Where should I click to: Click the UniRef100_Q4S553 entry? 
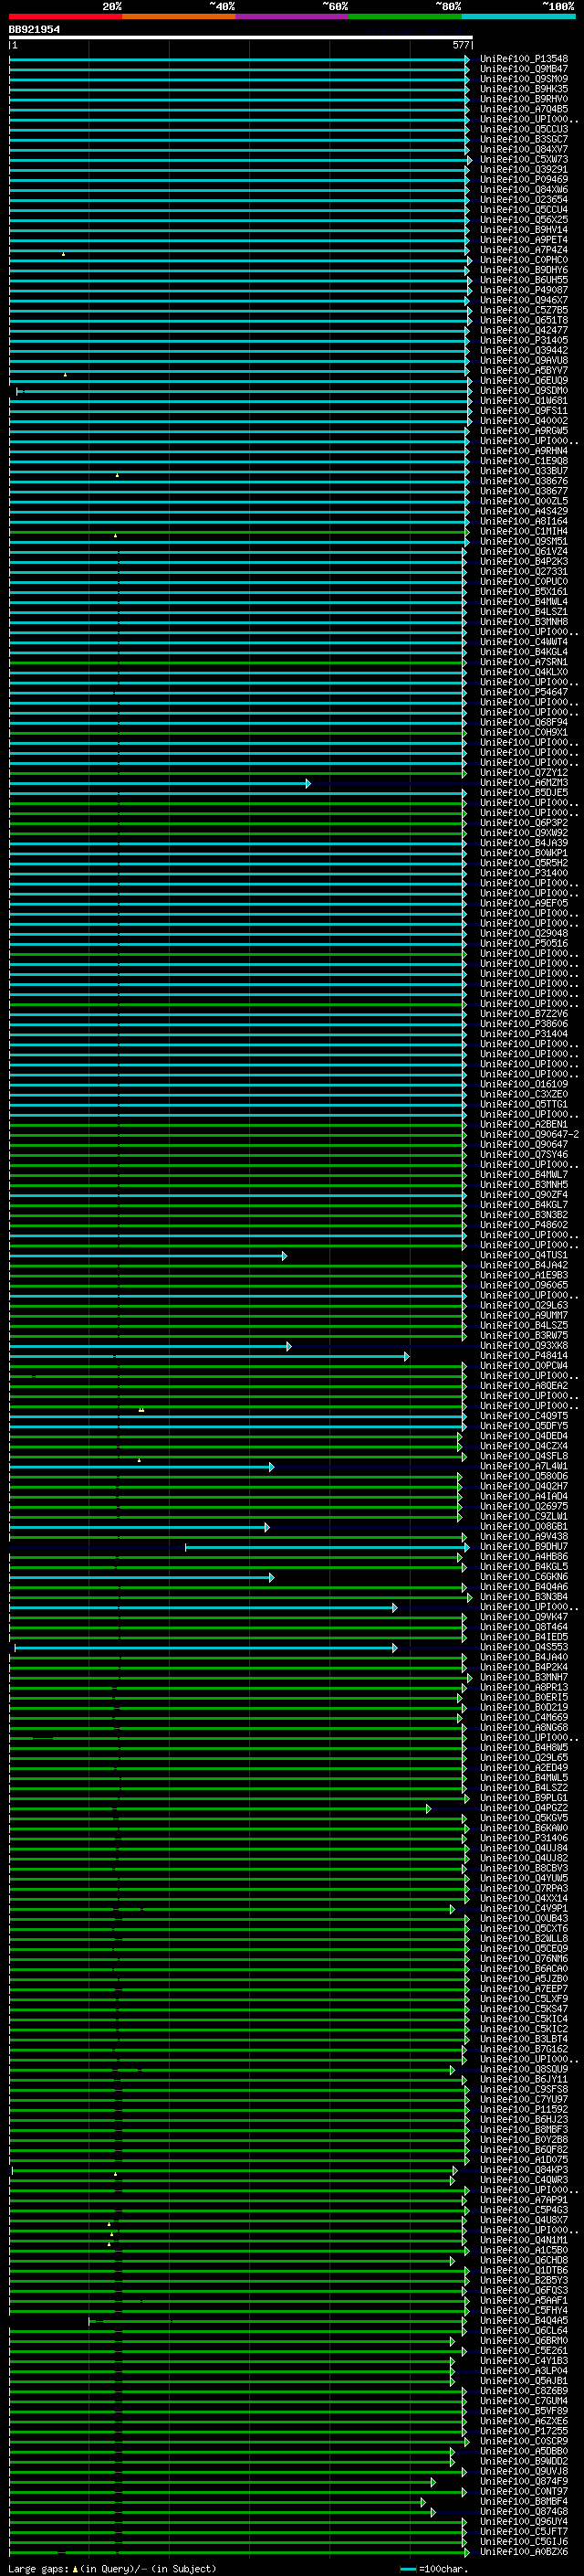tap(523, 1647)
